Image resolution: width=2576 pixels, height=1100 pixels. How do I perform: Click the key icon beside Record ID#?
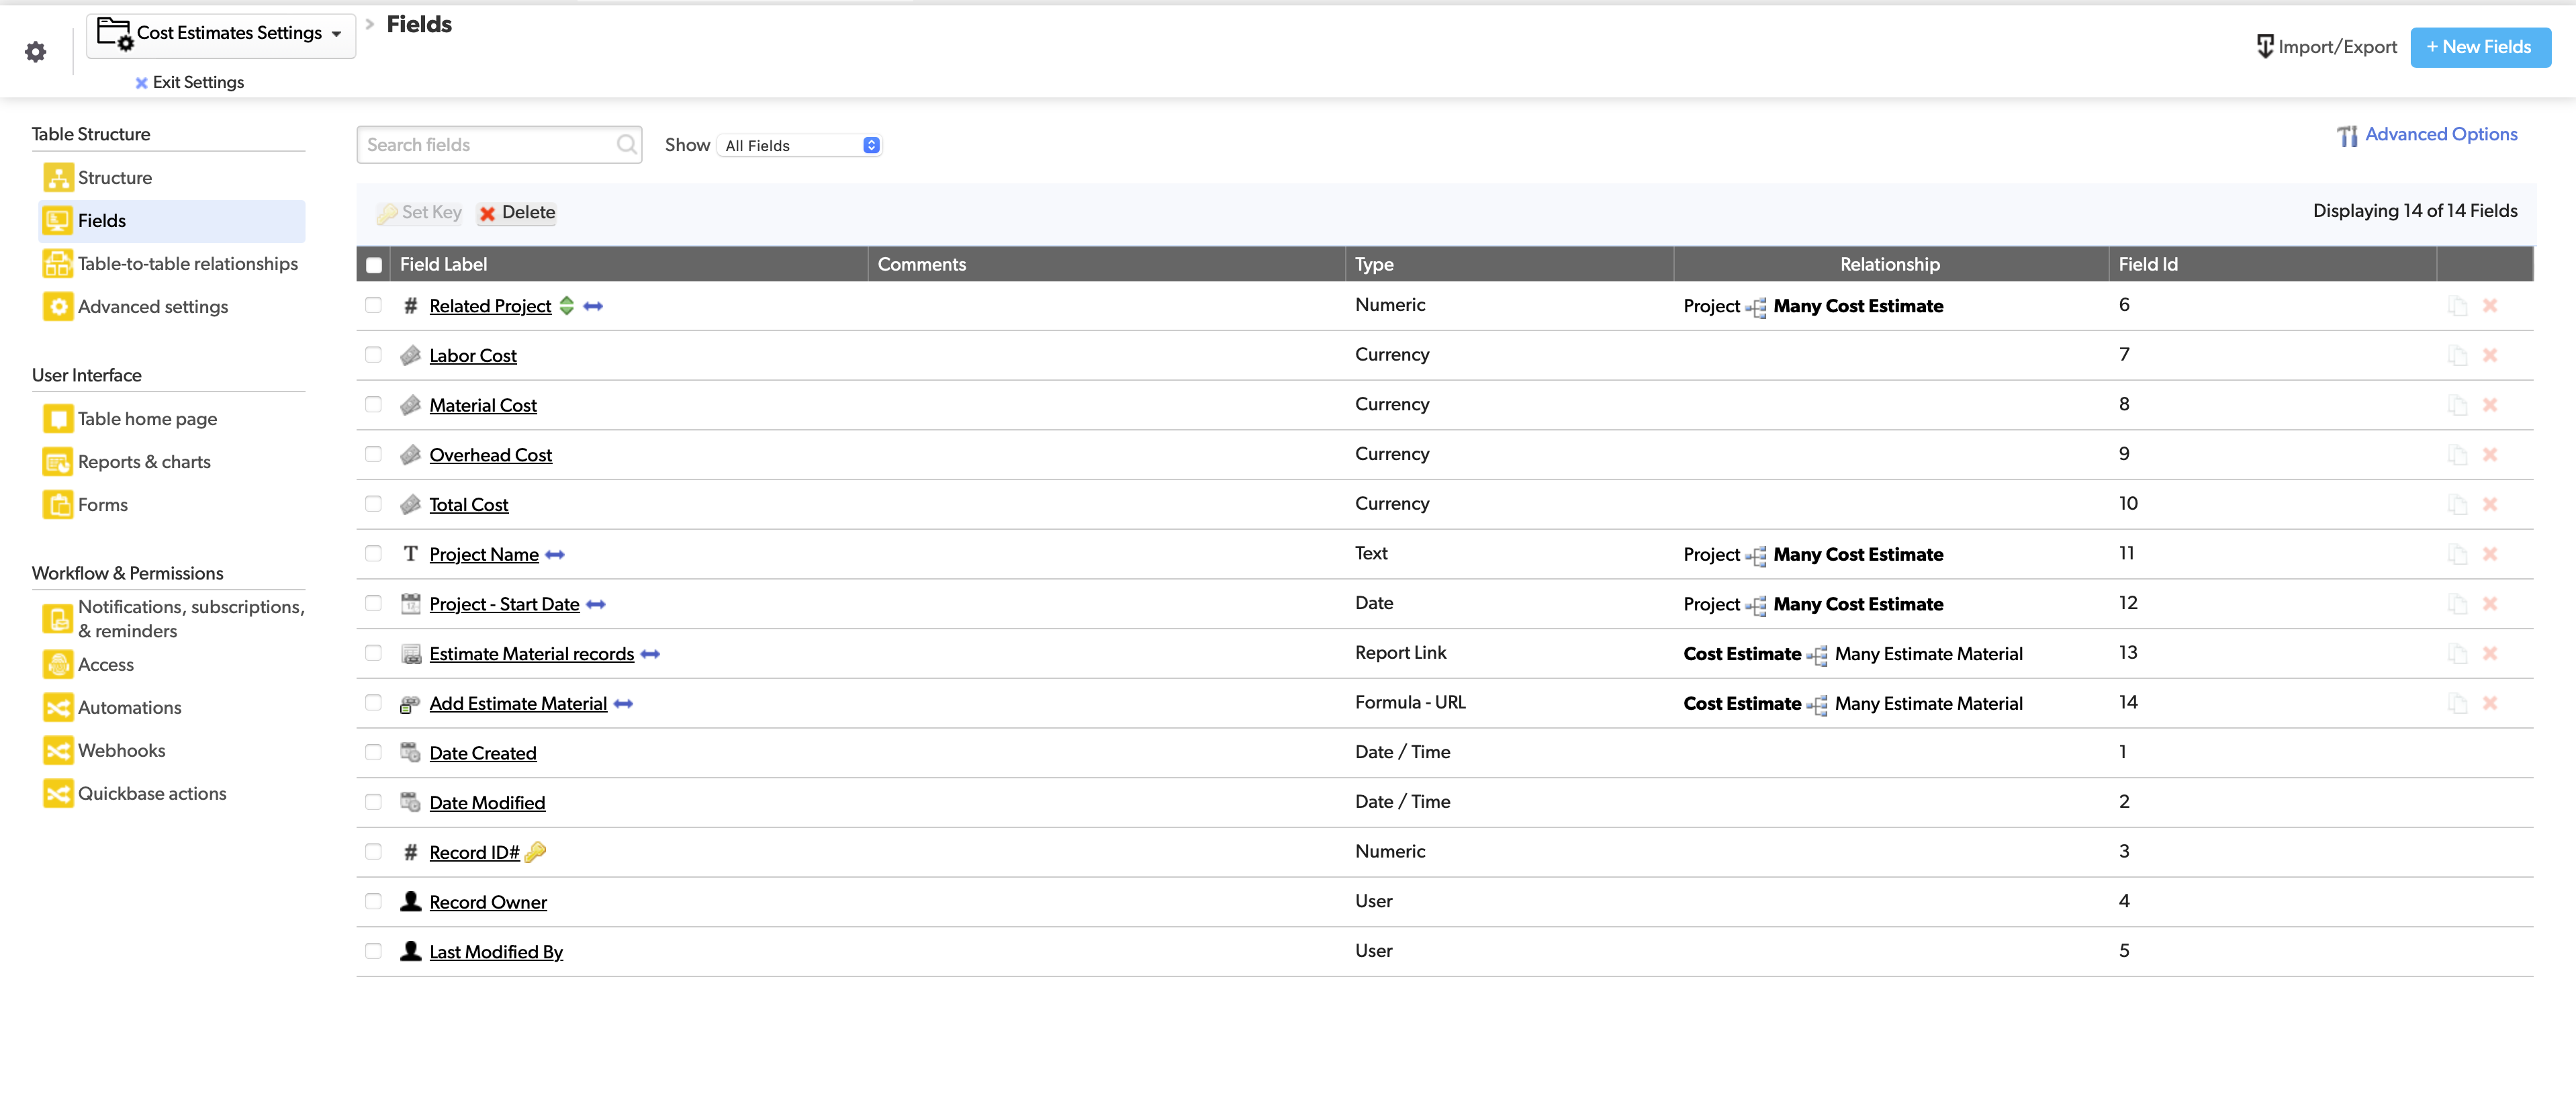[x=535, y=852]
